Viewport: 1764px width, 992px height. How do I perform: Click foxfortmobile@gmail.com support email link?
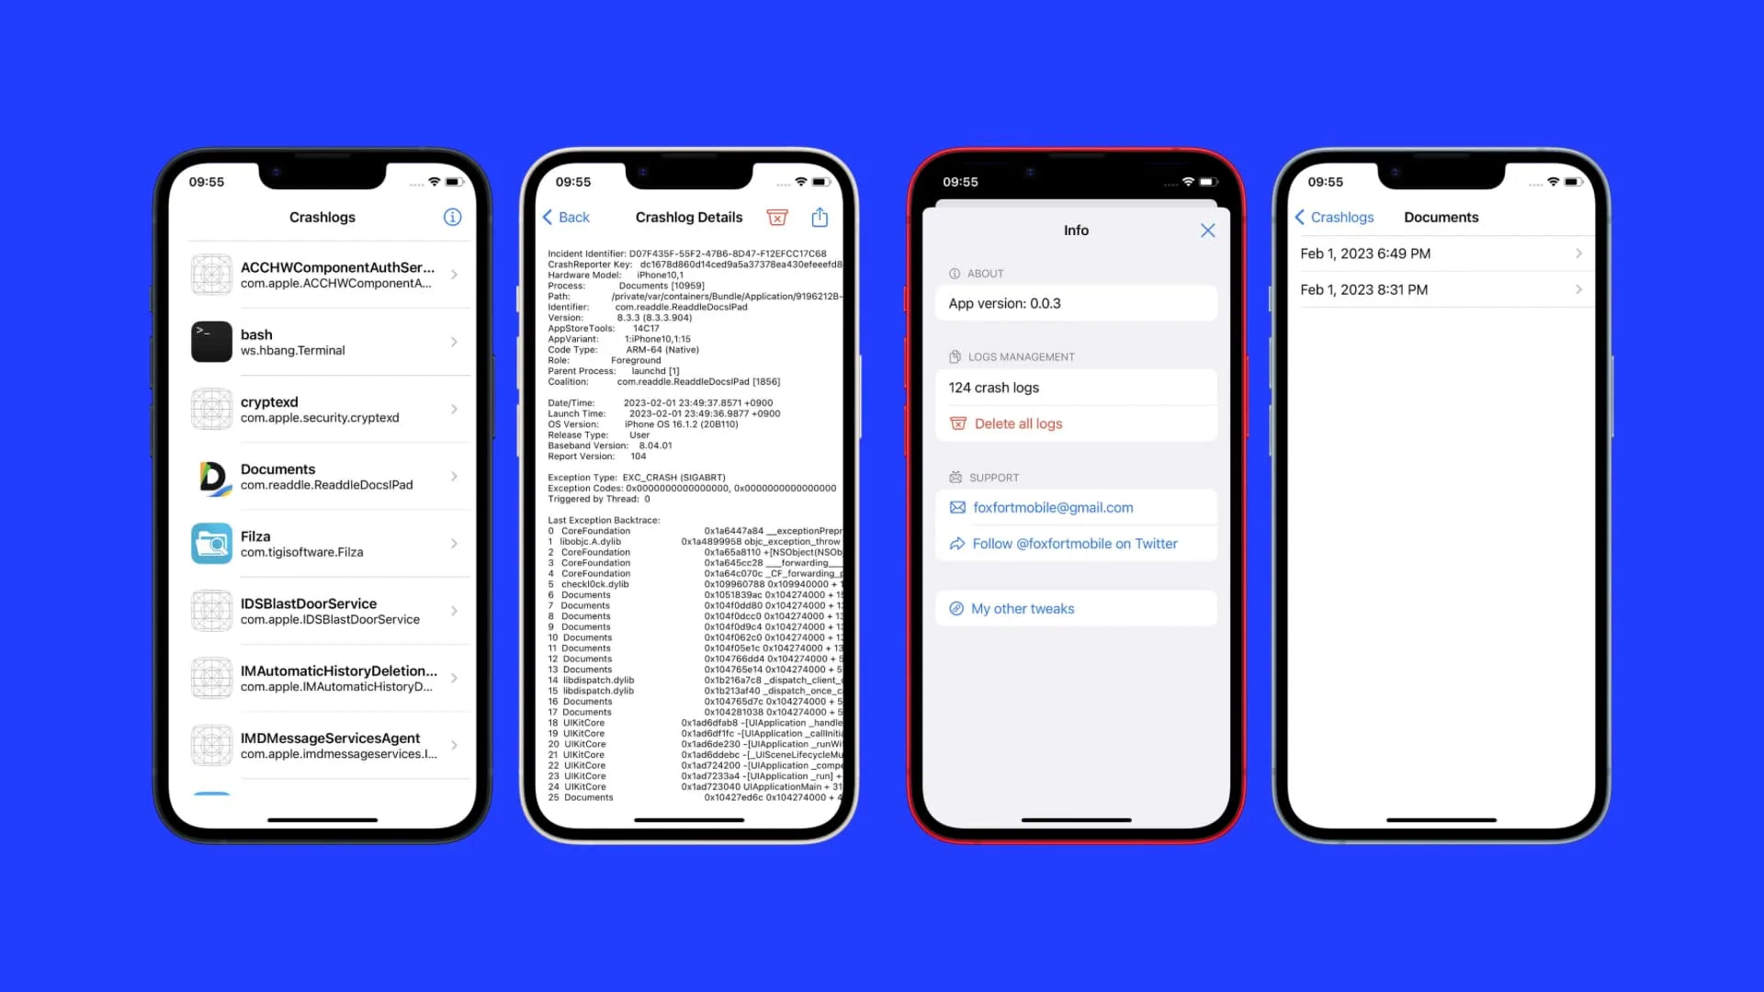click(x=1052, y=506)
